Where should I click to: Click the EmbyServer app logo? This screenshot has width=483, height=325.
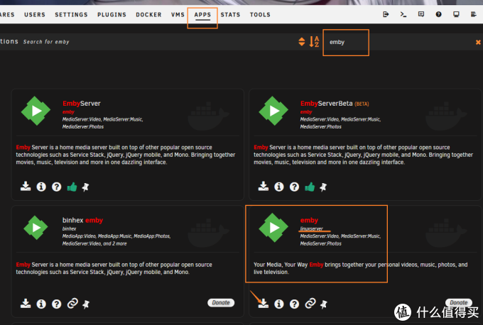pos(36,111)
